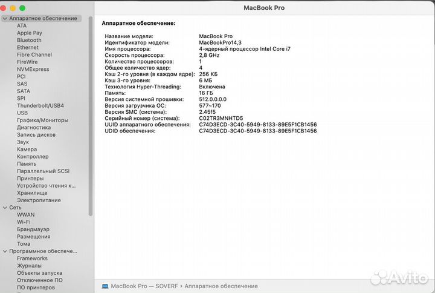The image size is (435, 293).
Task: Click firmware version value 512.0.0.0.0
Action: click(213, 99)
